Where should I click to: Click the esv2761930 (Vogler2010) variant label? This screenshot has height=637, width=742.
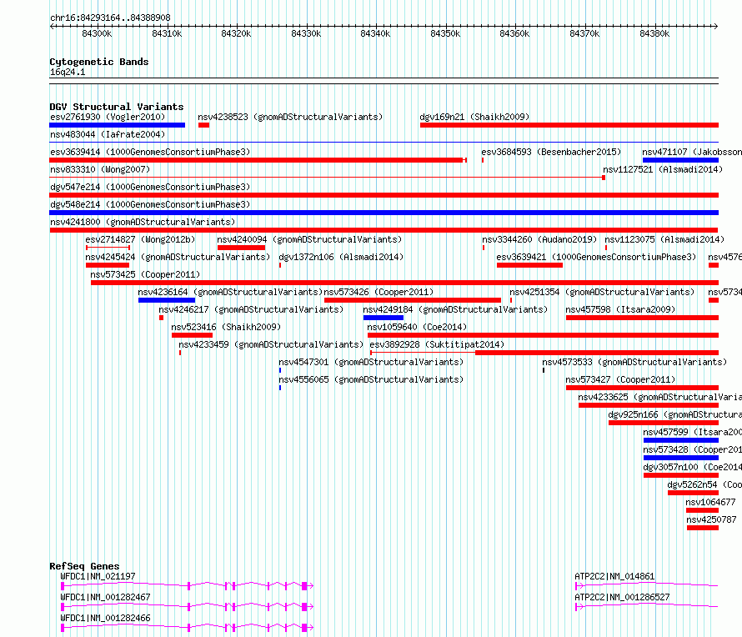(x=108, y=117)
